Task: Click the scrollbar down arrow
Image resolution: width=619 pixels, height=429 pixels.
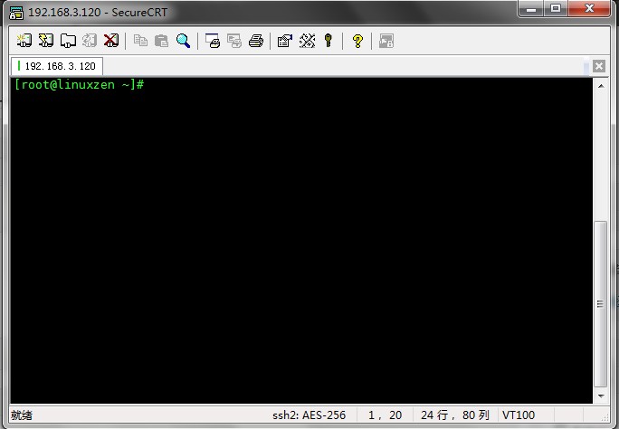Action: pos(601,396)
